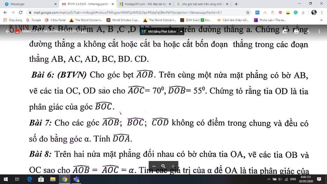Open the Chrome profile avatar
This screenshot has width=327, height=184.
314,12
